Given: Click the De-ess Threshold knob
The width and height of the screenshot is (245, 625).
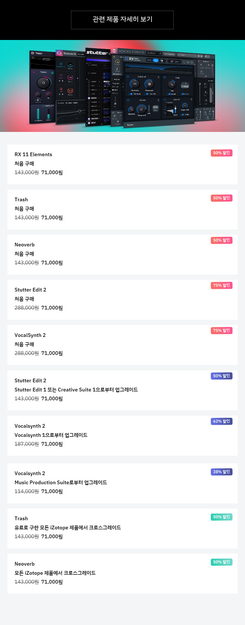Looking at the screenshot, I should coord(142,109).
